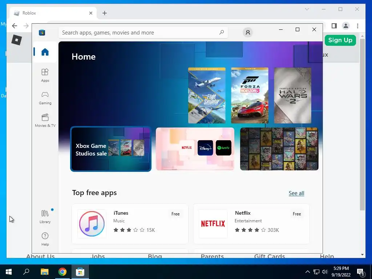
Task: Click the Roblox logo in Chrome page
Action: tap(17, 40)
